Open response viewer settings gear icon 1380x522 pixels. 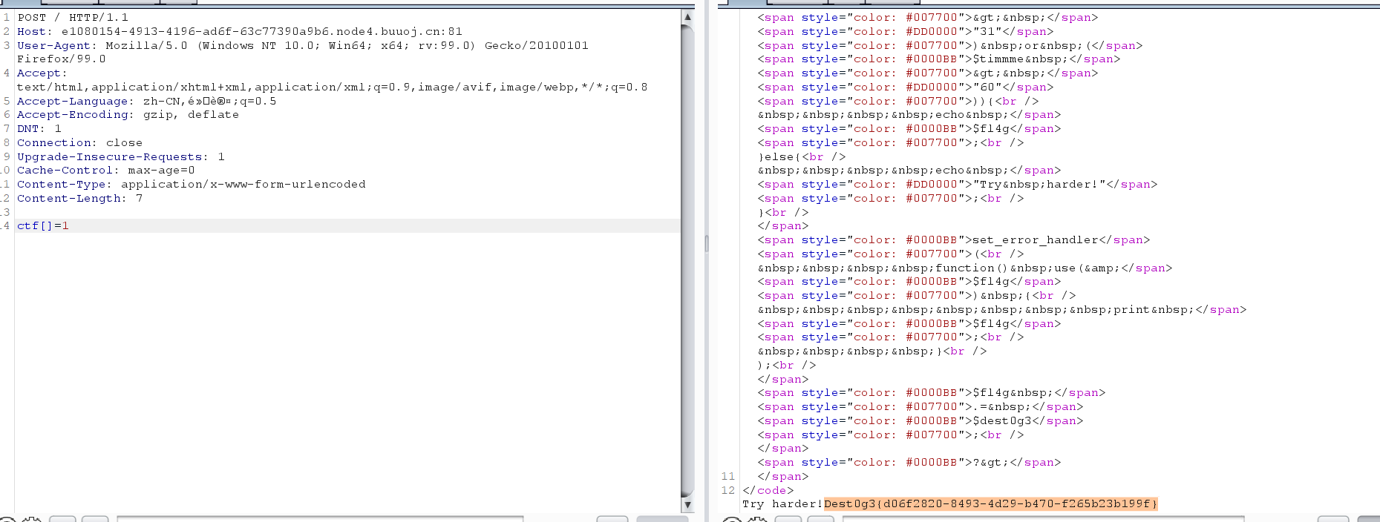pos(756,520)
